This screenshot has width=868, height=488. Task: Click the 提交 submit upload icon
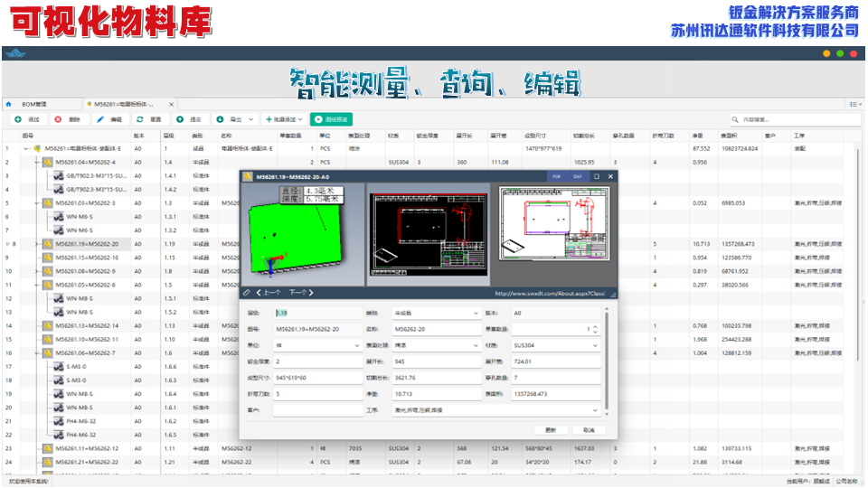181,119
